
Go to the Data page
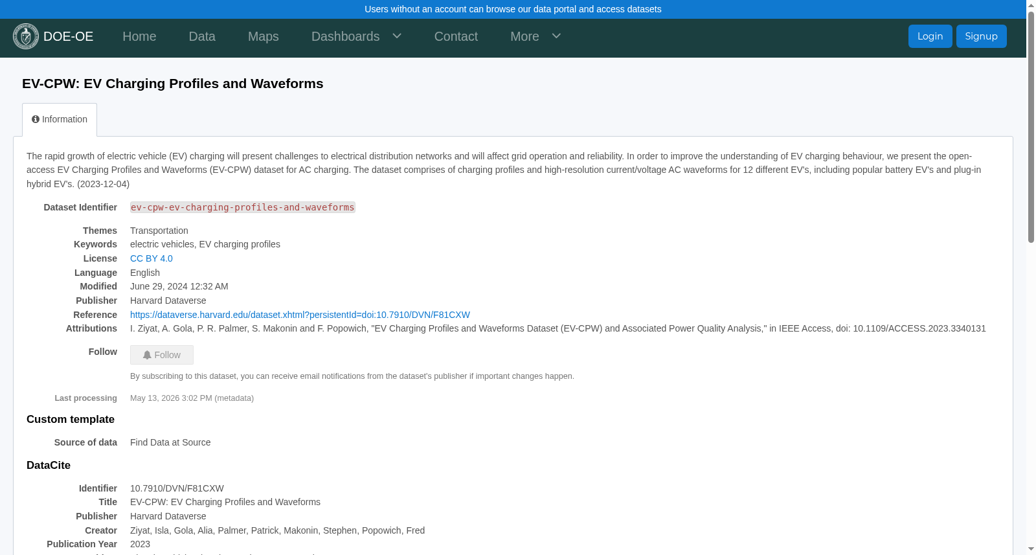click(202, 36)
